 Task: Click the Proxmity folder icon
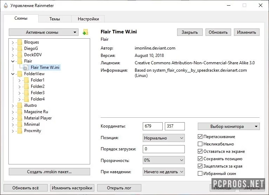click(x=20, y=131)
